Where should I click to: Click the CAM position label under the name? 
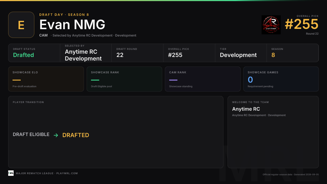click(43, 35)
